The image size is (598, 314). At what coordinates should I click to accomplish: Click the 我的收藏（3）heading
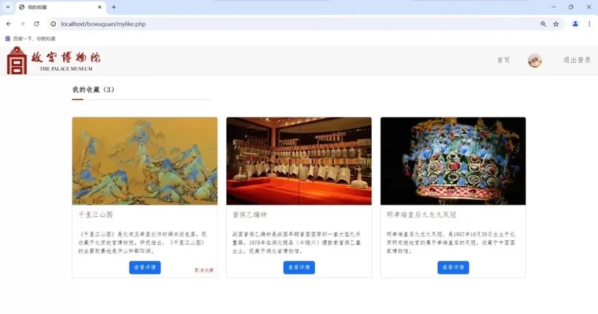tap(93, 90)
